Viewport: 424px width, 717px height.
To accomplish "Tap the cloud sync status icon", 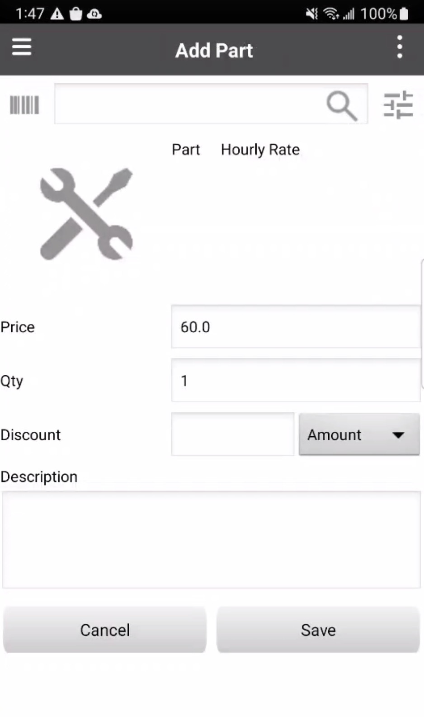I will pos(94,14).
